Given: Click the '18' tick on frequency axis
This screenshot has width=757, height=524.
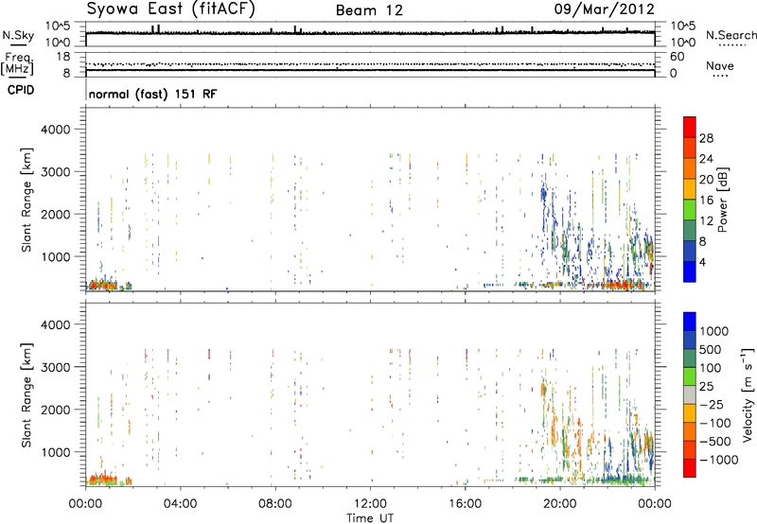Looking at the screenshot, I should point(63,57).
